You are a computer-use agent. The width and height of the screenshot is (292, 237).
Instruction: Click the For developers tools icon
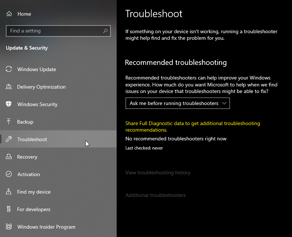click(9, 209)
